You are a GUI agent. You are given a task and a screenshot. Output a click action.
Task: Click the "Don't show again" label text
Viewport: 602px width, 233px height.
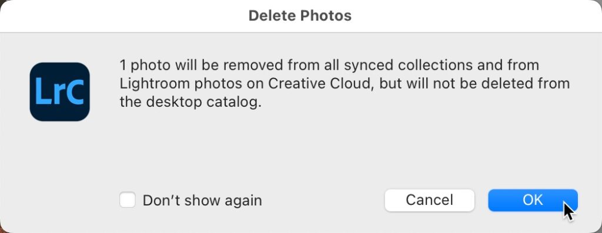[x=202, y=200]
